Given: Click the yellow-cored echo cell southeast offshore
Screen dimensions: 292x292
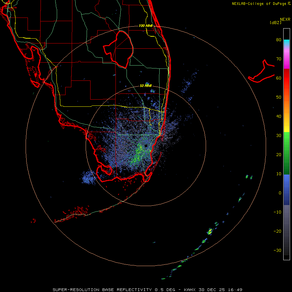Looking at the screenshot, I should [210, 231].
